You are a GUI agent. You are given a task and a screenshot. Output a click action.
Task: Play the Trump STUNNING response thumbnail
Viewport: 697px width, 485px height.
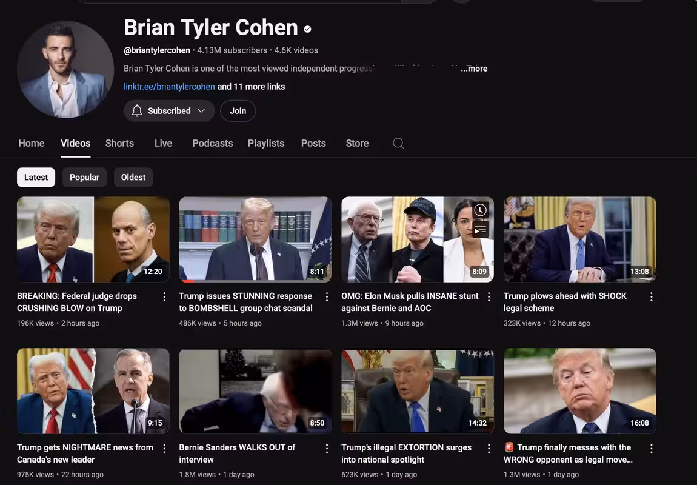click(256, 239)
